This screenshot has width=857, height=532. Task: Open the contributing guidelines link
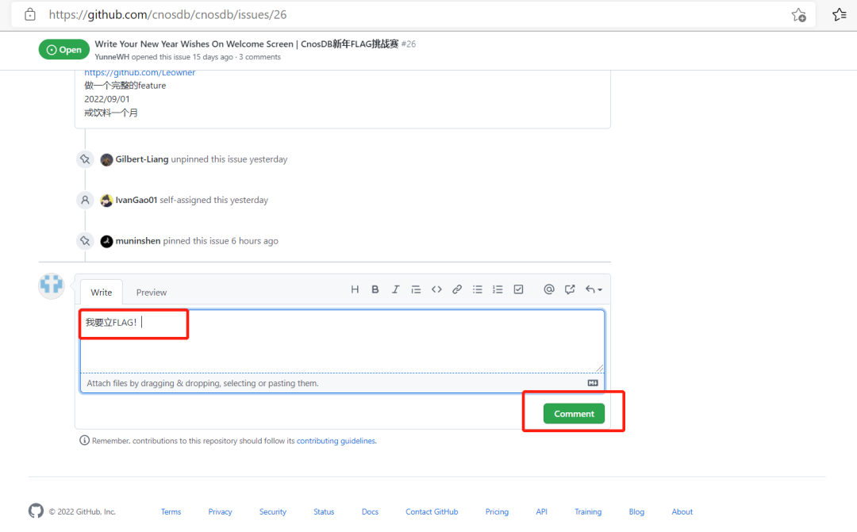pos(336,441)
